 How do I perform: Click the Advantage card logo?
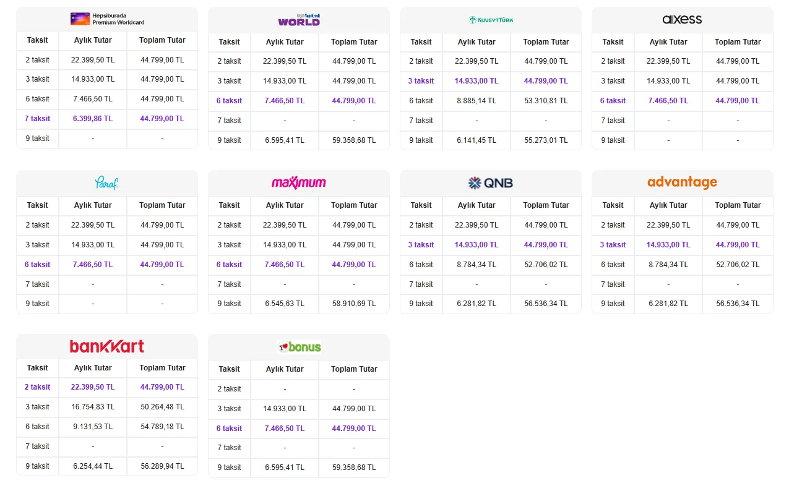pyautogui.click(x=682, y=182)
